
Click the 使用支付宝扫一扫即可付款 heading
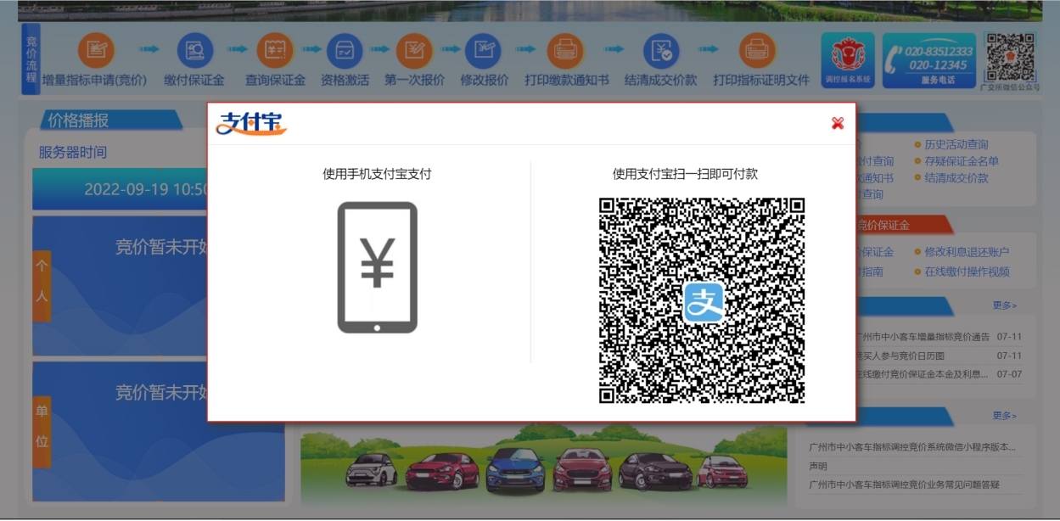pos(686,174)
